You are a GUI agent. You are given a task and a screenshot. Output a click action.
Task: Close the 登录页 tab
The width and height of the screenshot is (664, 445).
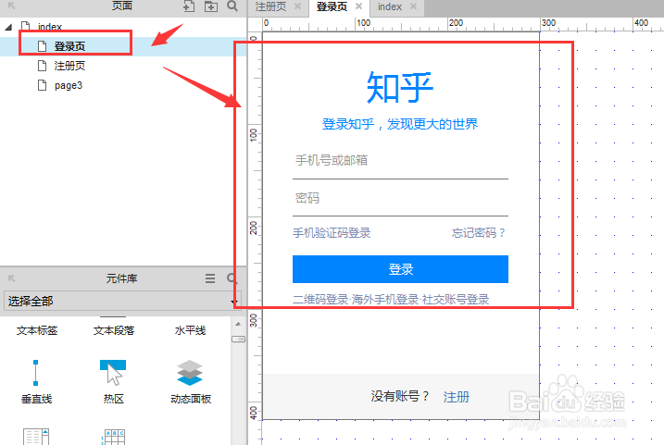coord(358,6)
